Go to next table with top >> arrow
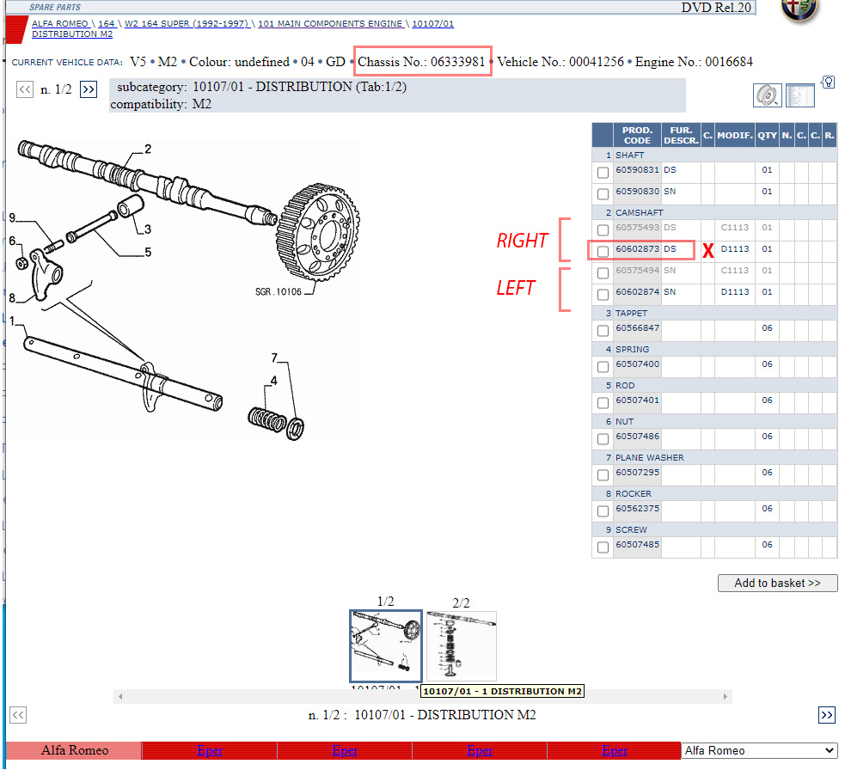845x770 pixels. click(89, 89)
